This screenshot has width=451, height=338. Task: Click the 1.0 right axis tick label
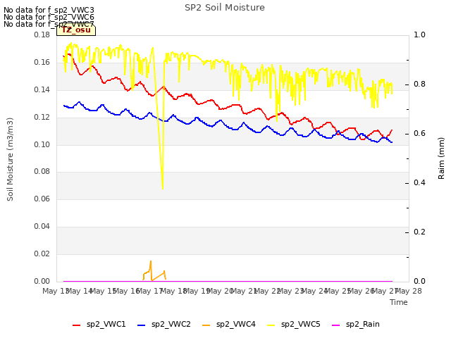pyautogui.click(x=419, y=35)
